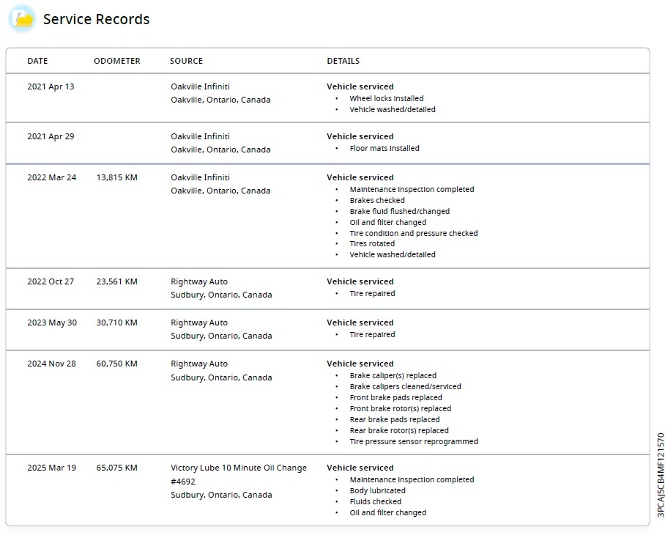The width and height of the screenshot is (665, 538).
Task: Click the Rear brake pads replaced detail
Action: click(x=395, y=419)
